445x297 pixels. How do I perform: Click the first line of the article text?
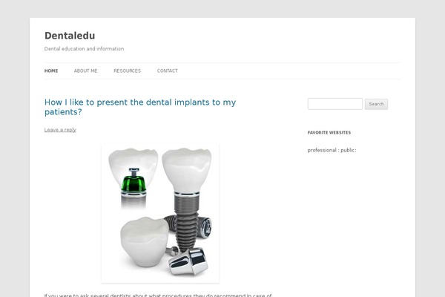[158, 295]
